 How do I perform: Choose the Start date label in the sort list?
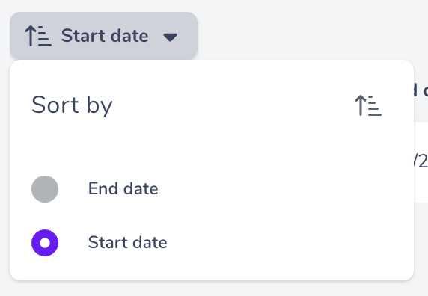pyautogui.click(x=127, y=243)
